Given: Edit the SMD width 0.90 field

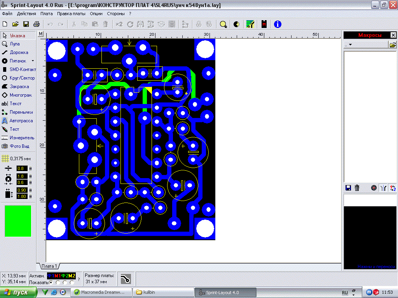Looking at the screenshot, I should coord(22,190).
